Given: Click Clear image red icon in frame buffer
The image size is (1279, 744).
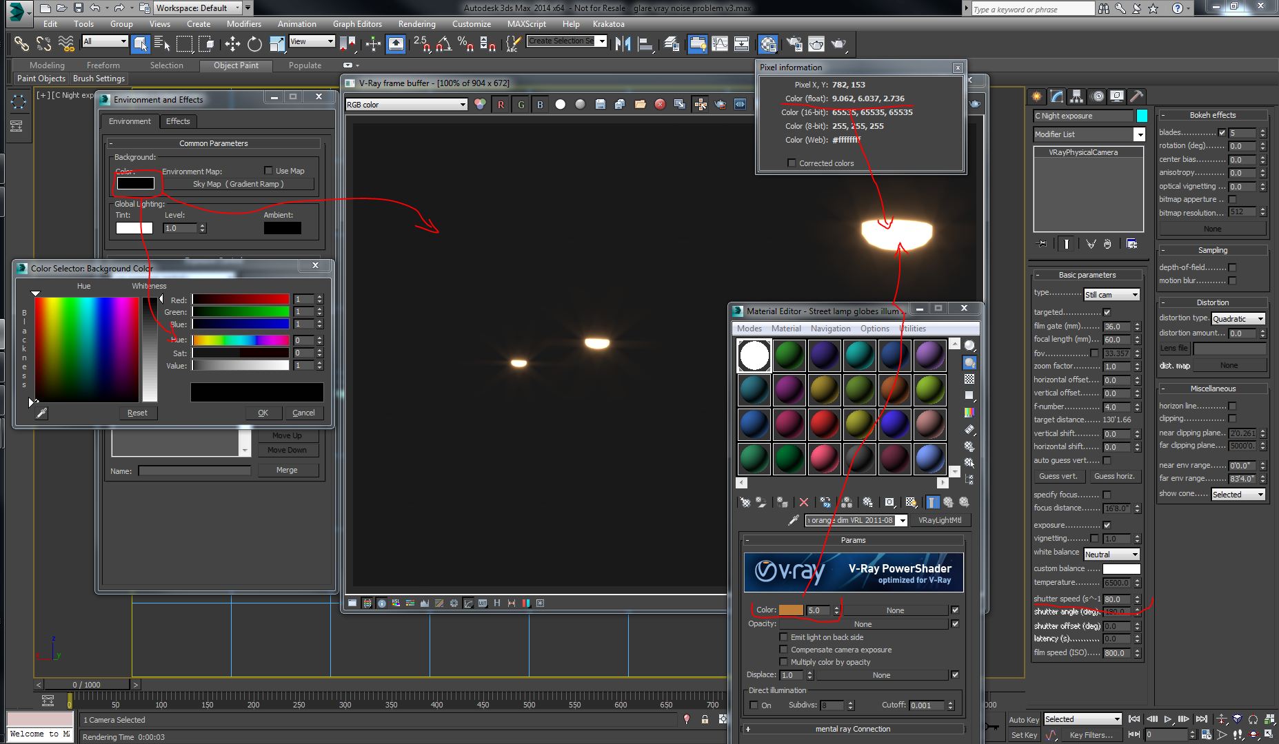Looking at the screenshot, I should [660, 104].
